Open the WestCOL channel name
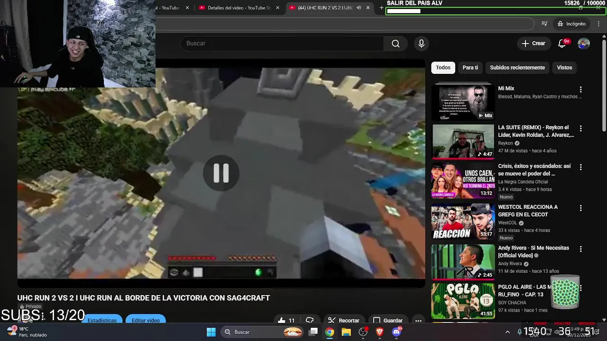Viewport: 607px width, 341px height. 507,223
